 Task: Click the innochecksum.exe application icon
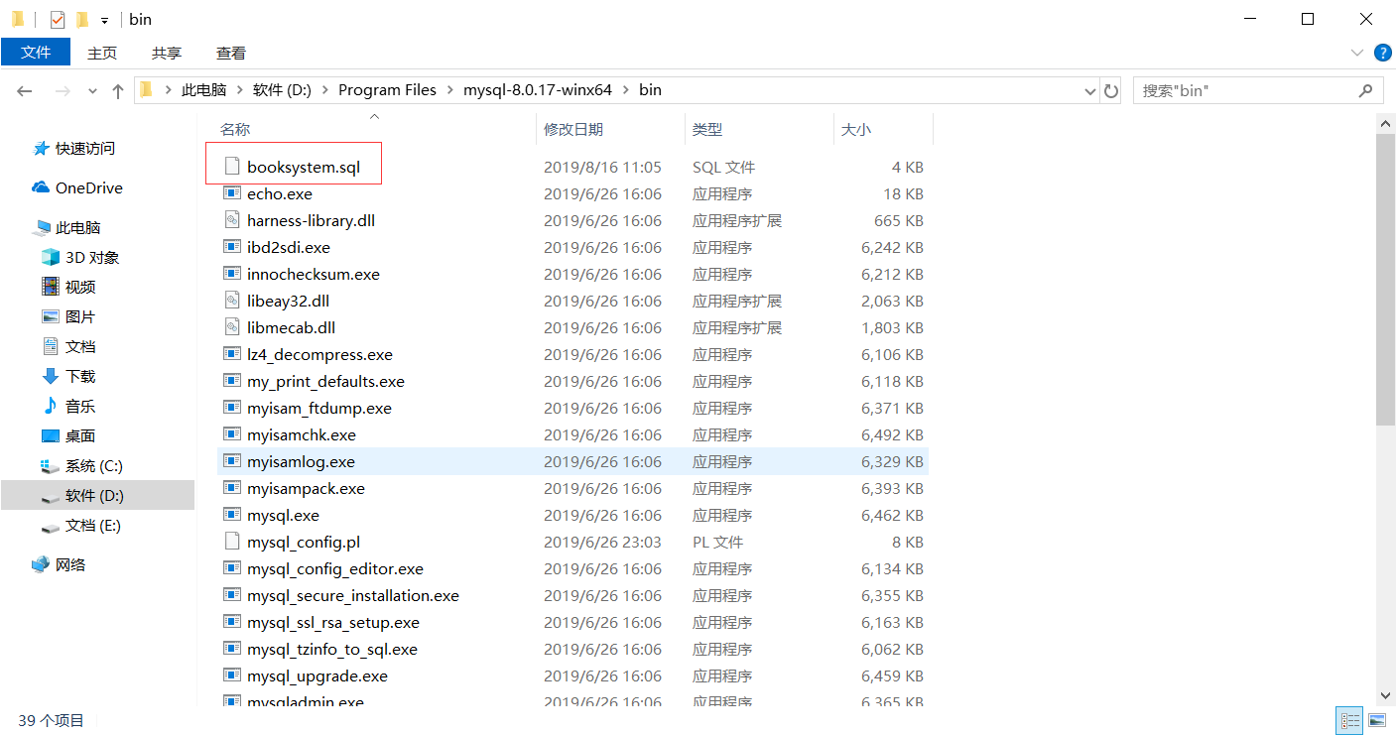coord(232,274)
